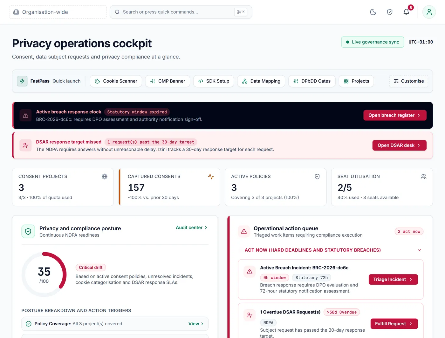The width and height of the screenshot is (445, 338).
Task: Launch CMP Banner
Action: pos(168,81)
